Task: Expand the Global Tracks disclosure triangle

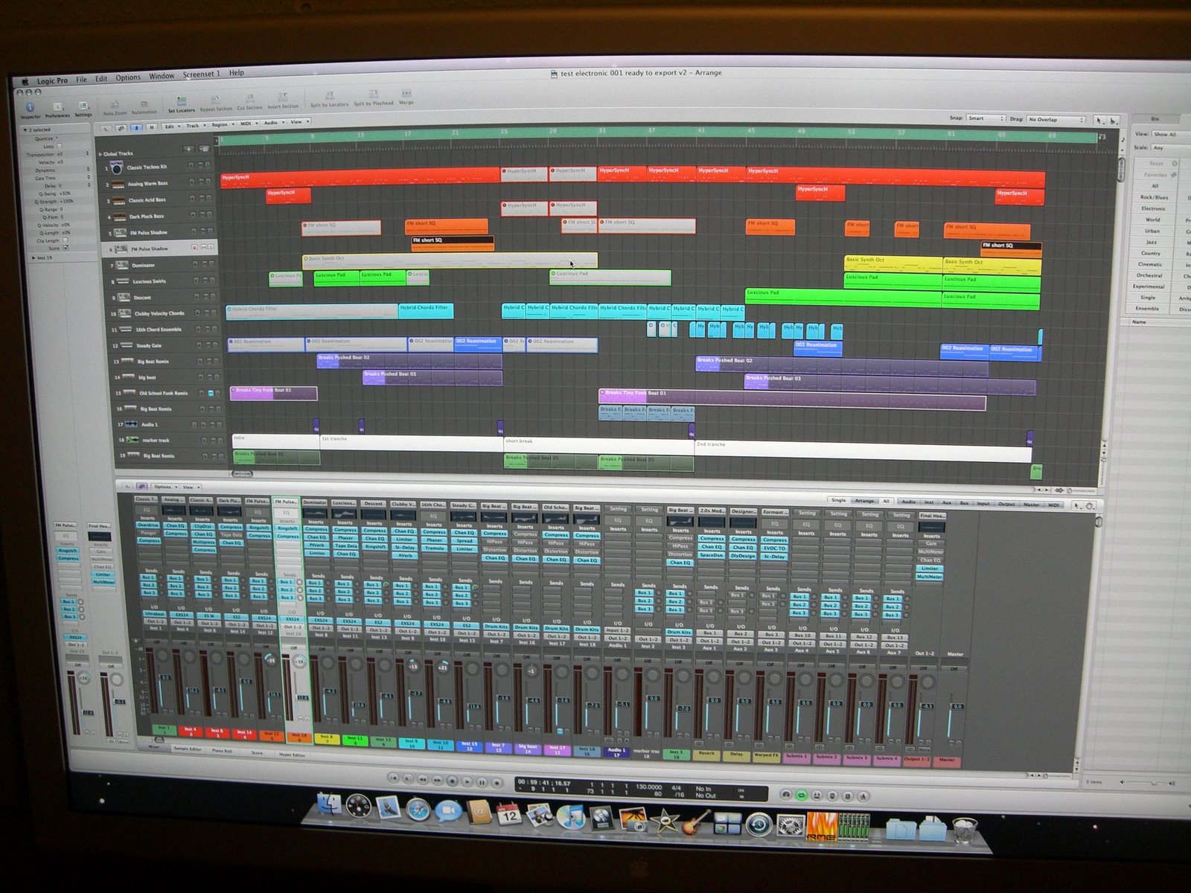Action: click(100, 154)
